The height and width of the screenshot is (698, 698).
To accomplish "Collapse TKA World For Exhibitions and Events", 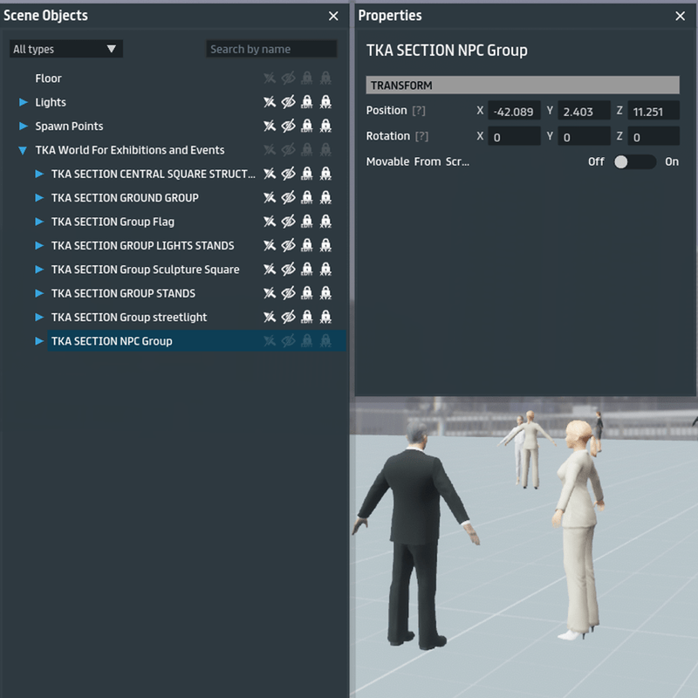I will click(x=24, y=150).
